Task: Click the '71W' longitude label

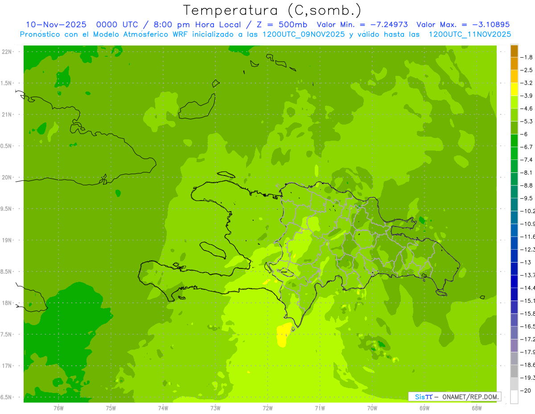Action: point(320,408)
